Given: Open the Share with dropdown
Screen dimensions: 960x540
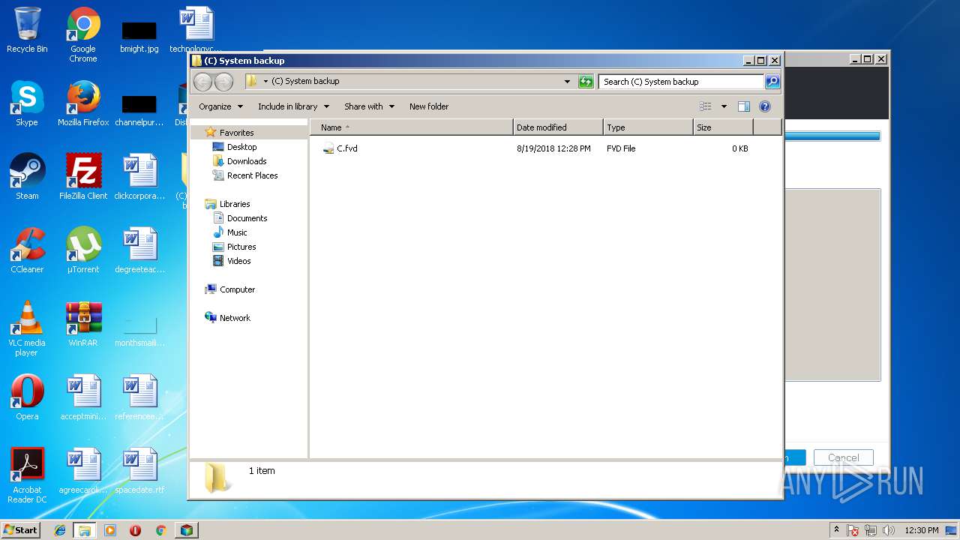Looking at the screenshot, I should [x=369, y=106].
